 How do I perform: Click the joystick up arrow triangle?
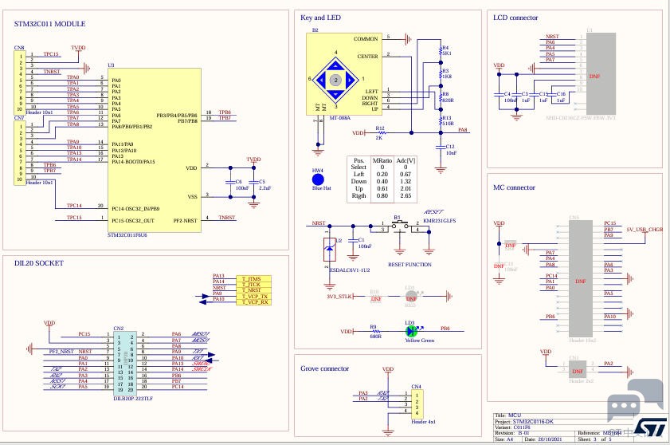click(x=336, y=65)
